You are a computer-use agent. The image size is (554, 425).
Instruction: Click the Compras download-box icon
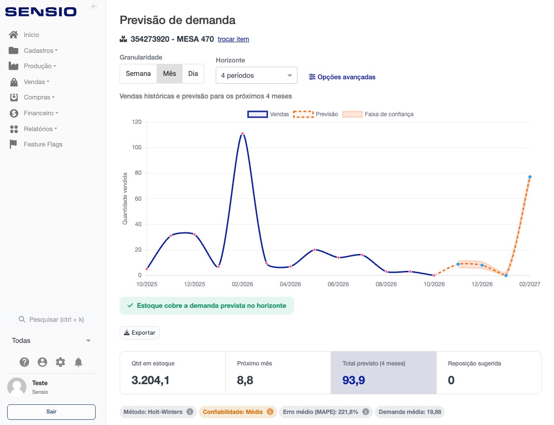14,97
